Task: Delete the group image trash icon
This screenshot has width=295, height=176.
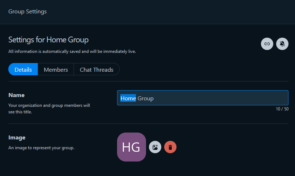Action: tap(170, 147)
